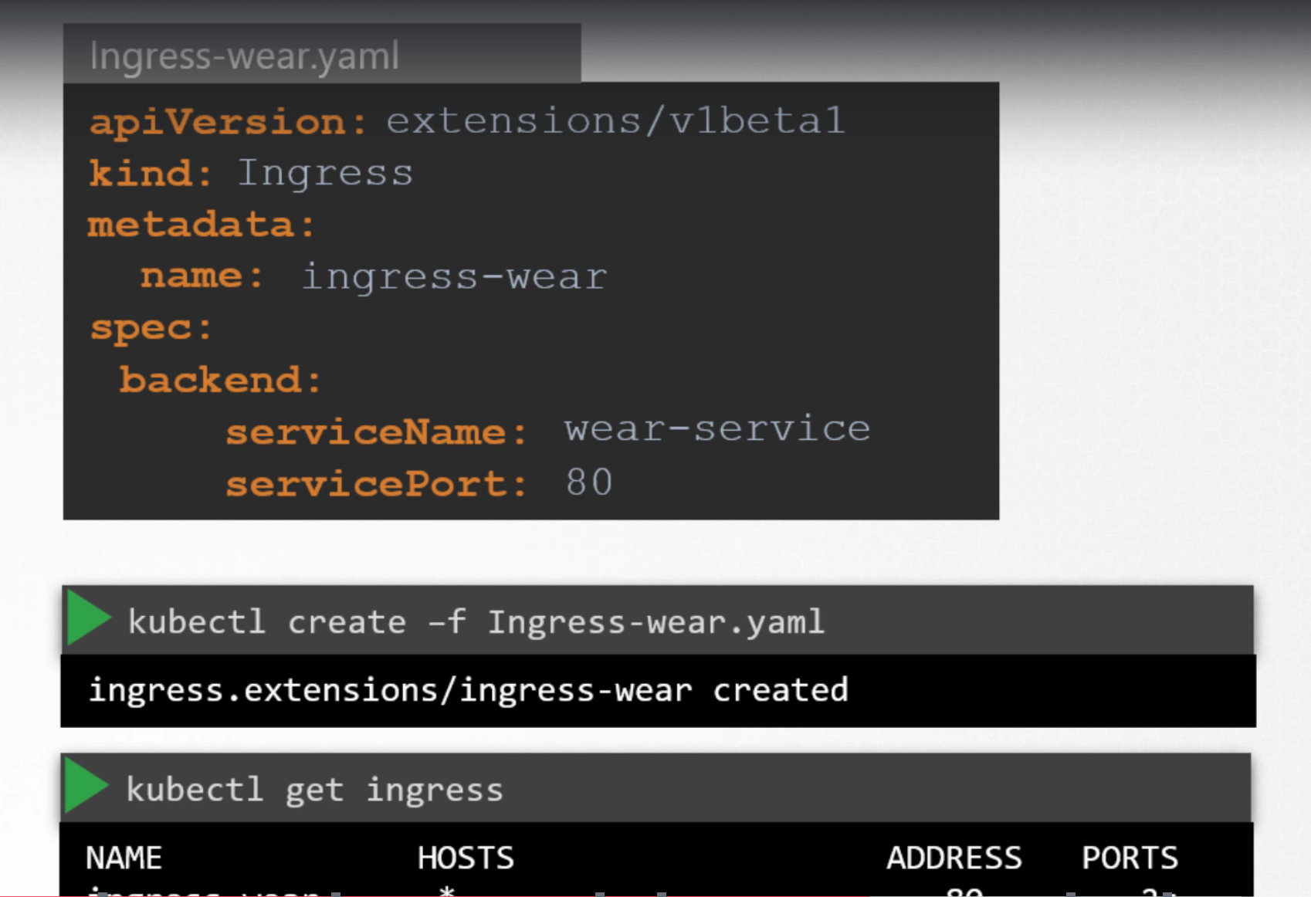Click the 'apiVersion:' key

coord(229,123)
